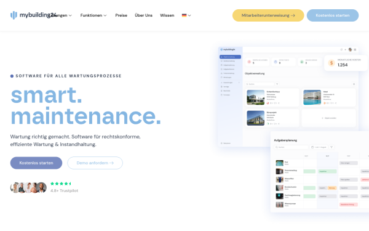Click the "smart. maintenance." headline
This screenshot has height=231, width=369.
tap(85, 105)
